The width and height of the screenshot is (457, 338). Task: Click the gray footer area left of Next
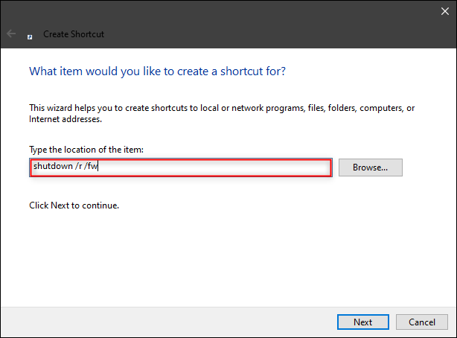click(x=164, y=322)
